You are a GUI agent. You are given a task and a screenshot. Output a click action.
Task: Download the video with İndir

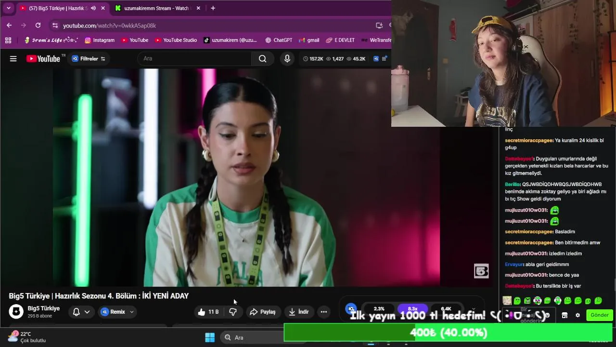click(x=299, y=312)
